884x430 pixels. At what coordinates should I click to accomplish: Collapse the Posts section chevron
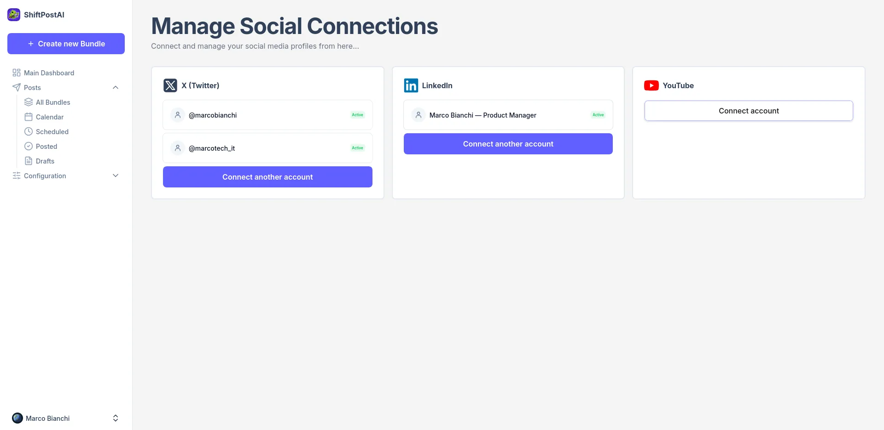point(116,87)
